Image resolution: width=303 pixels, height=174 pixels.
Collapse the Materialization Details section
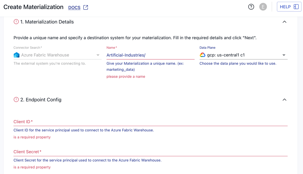point(284,22)
